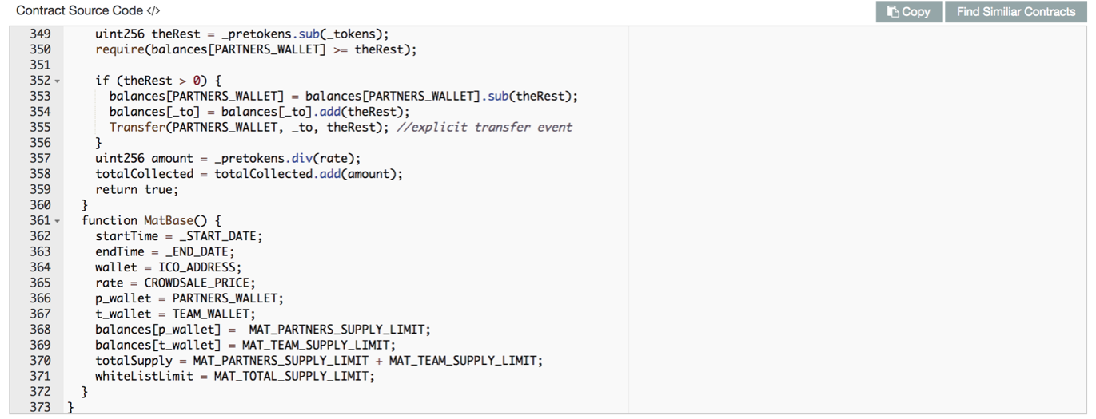The height and width of the screenshot is (419, 1096).
Task: Click the CROWDSALE_PRICE constant in code
Action: coord(199,283)
